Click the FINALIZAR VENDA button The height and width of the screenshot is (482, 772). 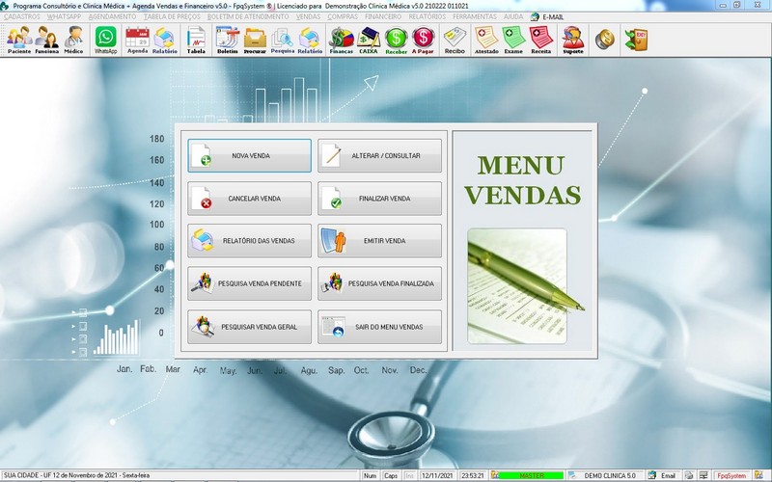[379, 199]
